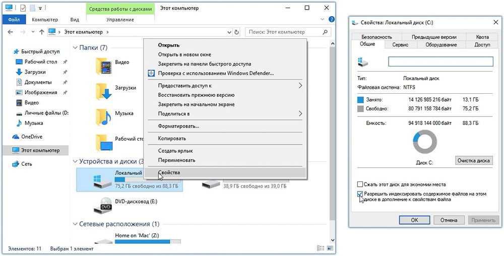The image size is (504, 256).
Task: Switch to the Сервис tab
Action: (400, 45)
